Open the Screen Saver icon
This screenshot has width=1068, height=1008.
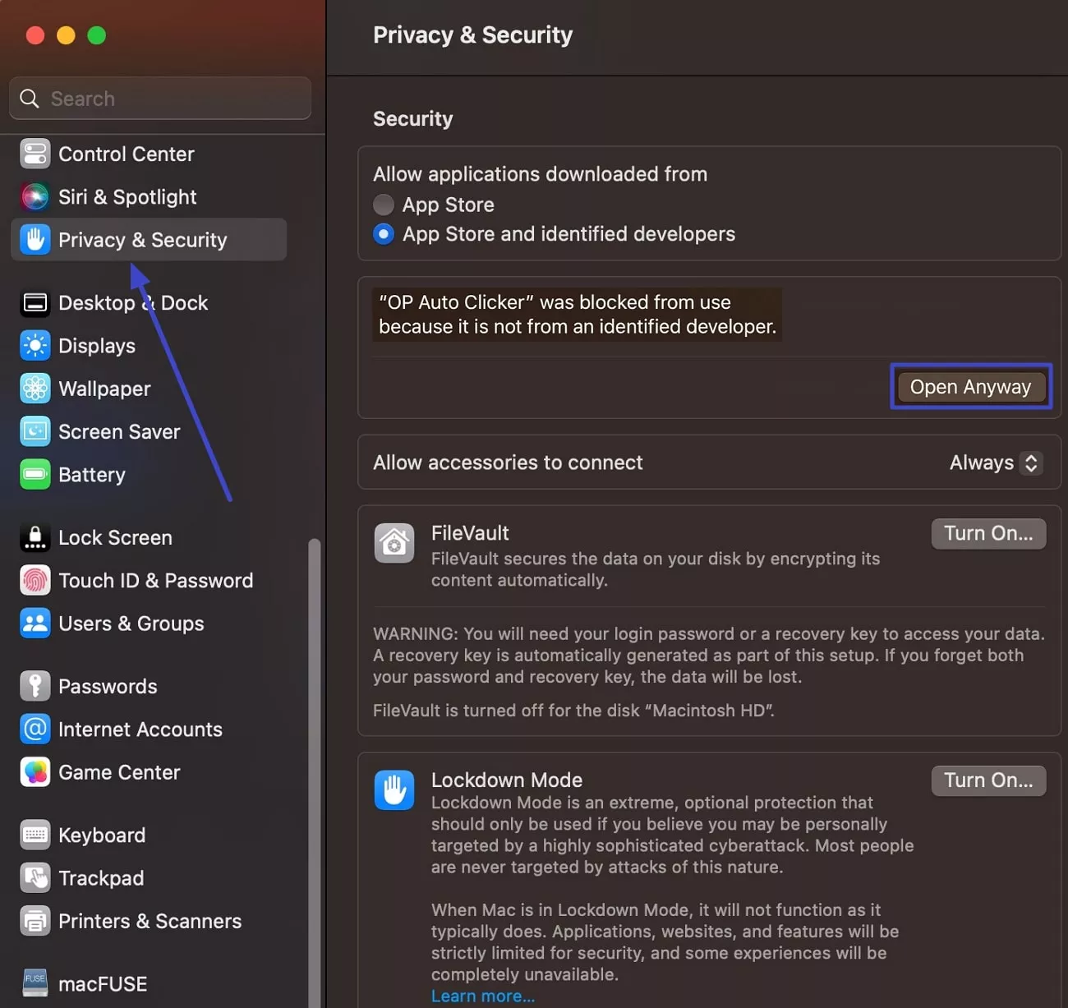point(35,431)
